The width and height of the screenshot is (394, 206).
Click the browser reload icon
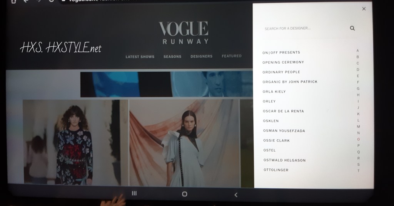point(51,1)
